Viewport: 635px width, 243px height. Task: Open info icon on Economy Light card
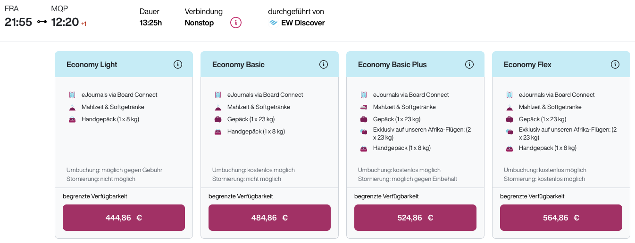pos(178,64)
